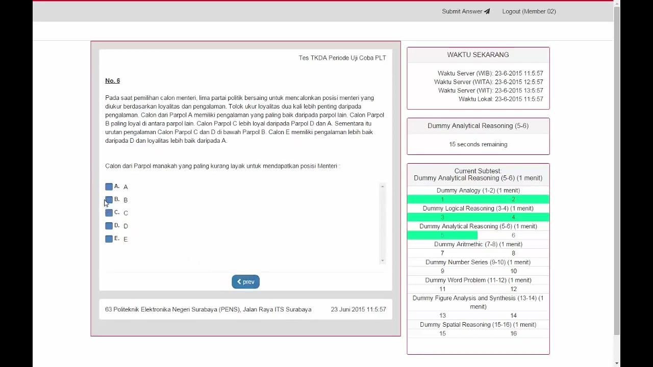
Task: Select answer option D checkbox
Action: [109, 226]
